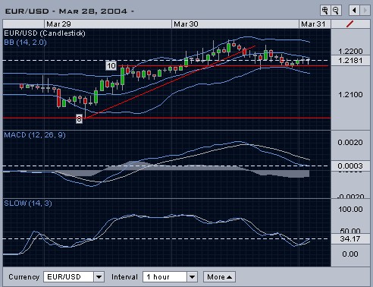Click the stochastic value 34.17
373x287 pixels.
tap(350, 238)
